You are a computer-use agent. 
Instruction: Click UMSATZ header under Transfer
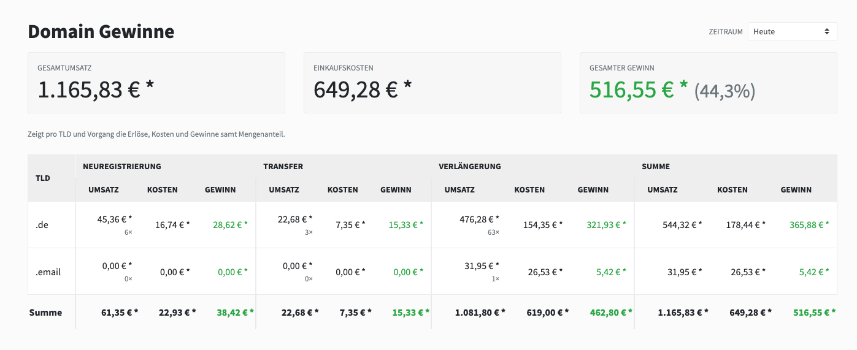click(x=284, y=190)
